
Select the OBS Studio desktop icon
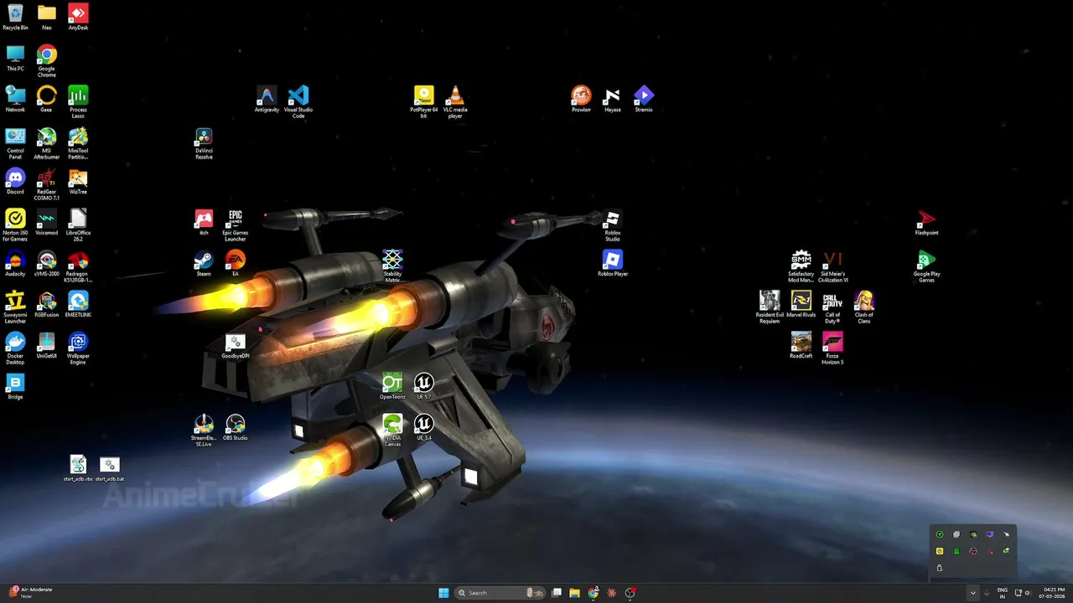(236, 427)
